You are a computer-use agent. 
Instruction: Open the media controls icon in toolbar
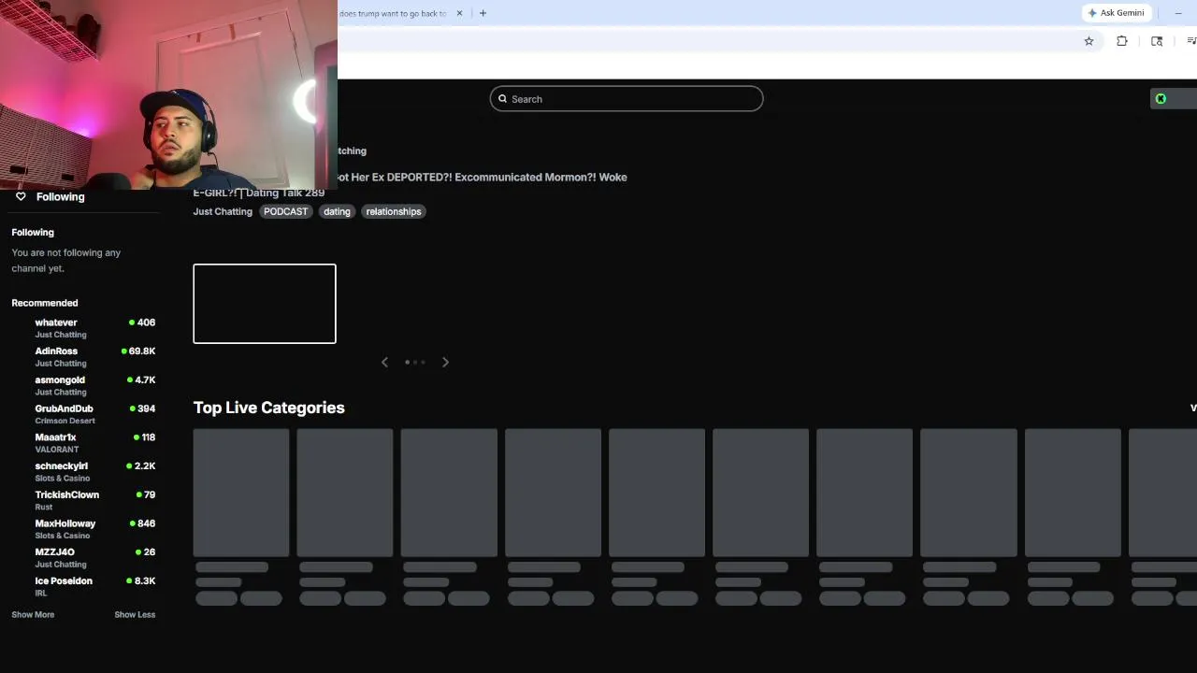(1190, 41)
